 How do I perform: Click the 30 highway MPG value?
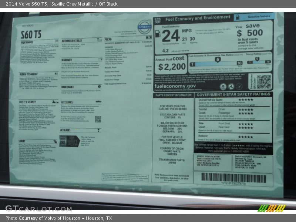pyautogui.click(x=192, y=39)
